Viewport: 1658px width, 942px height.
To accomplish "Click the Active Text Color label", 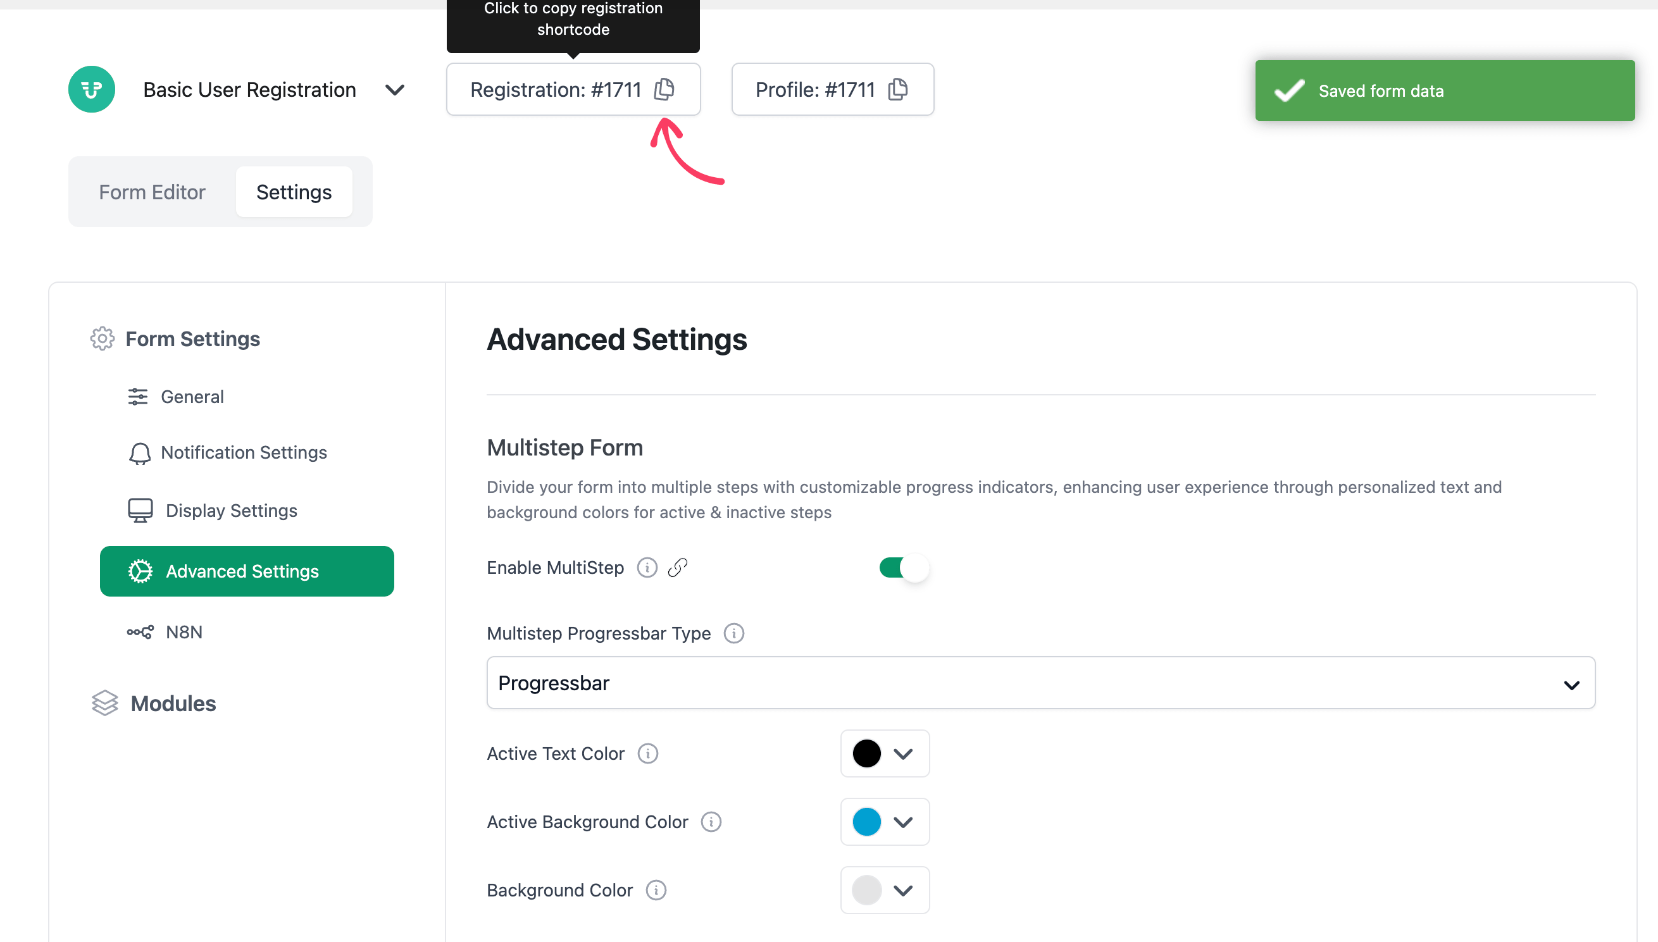I will (555, 753).
